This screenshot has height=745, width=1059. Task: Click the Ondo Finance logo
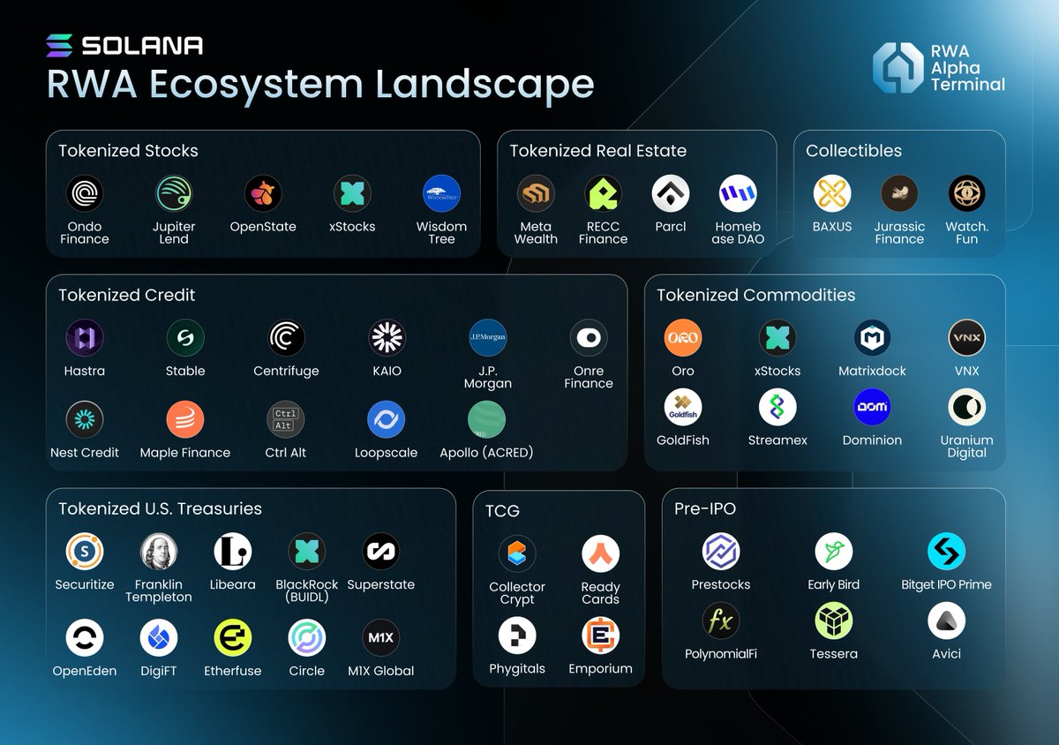click(85, 193)
